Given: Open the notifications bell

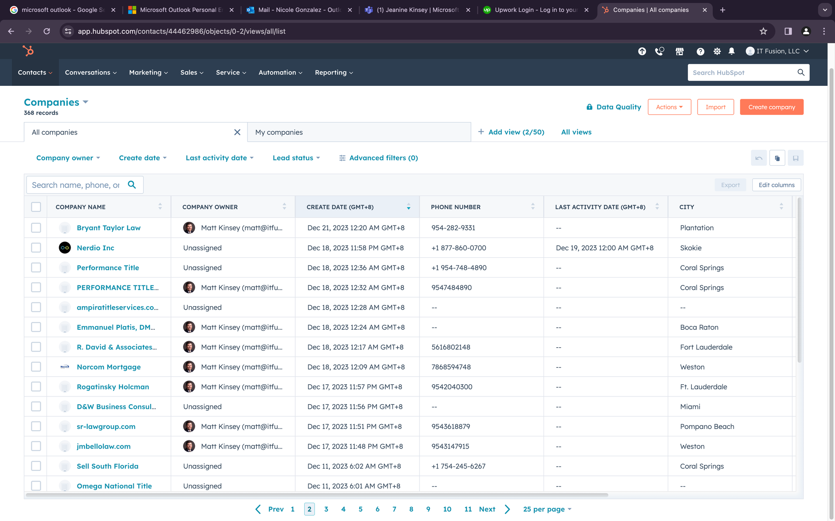Looking at the screenshot, I should pos(731,51).
